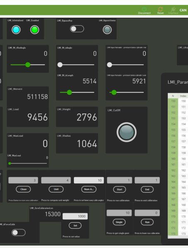
Task: Click the Disconnect power icon
Action: click(x=144, y=9)
